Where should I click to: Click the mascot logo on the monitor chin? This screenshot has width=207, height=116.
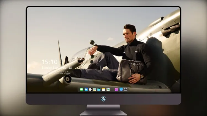coord(104,99)
